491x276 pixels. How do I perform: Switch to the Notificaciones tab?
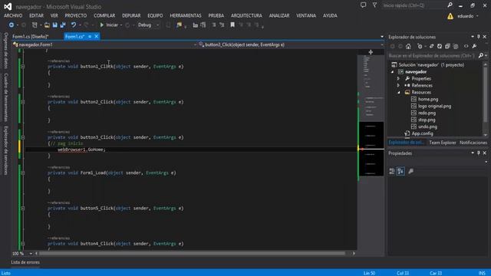473,143
